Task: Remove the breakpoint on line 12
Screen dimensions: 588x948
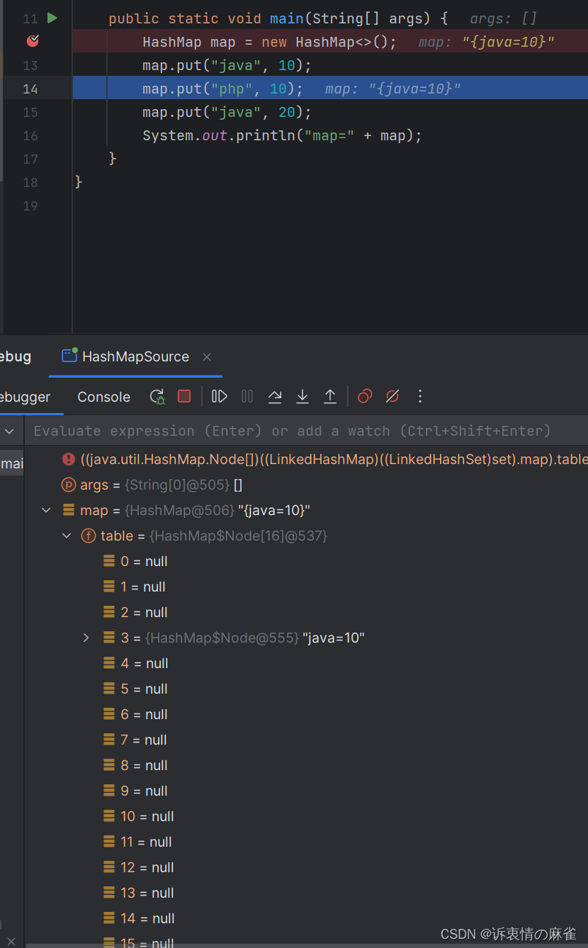Action: click(x=33, y=42)
